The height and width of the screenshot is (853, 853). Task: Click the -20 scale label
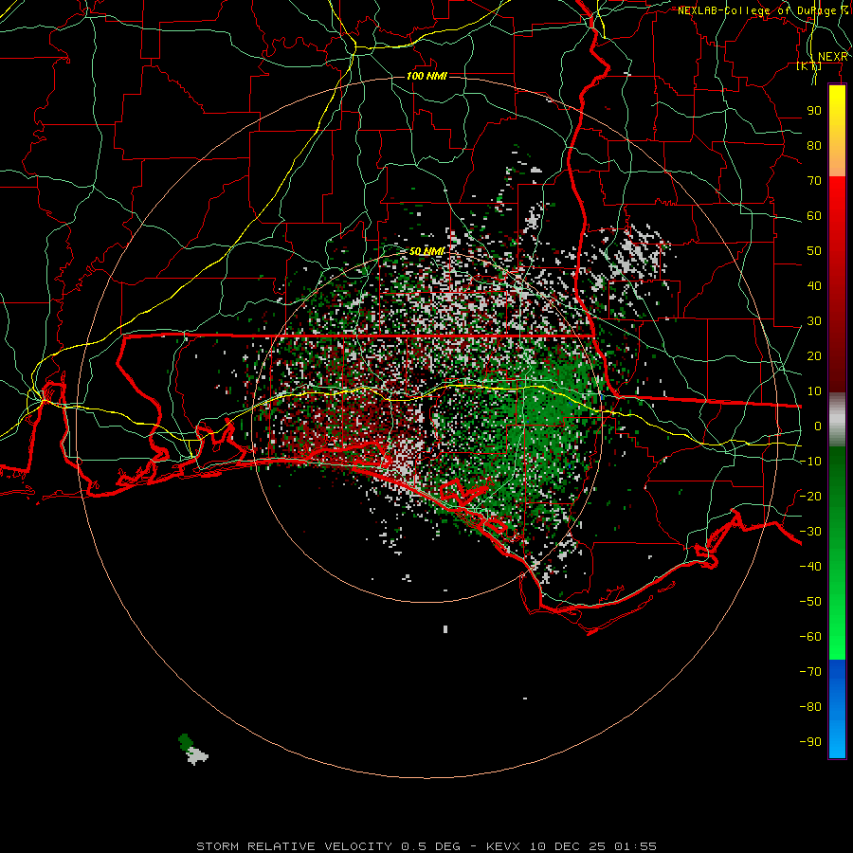[x=810, y=496]
